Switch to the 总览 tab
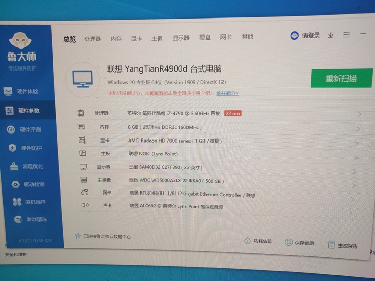375x281 pixels. 70,39
